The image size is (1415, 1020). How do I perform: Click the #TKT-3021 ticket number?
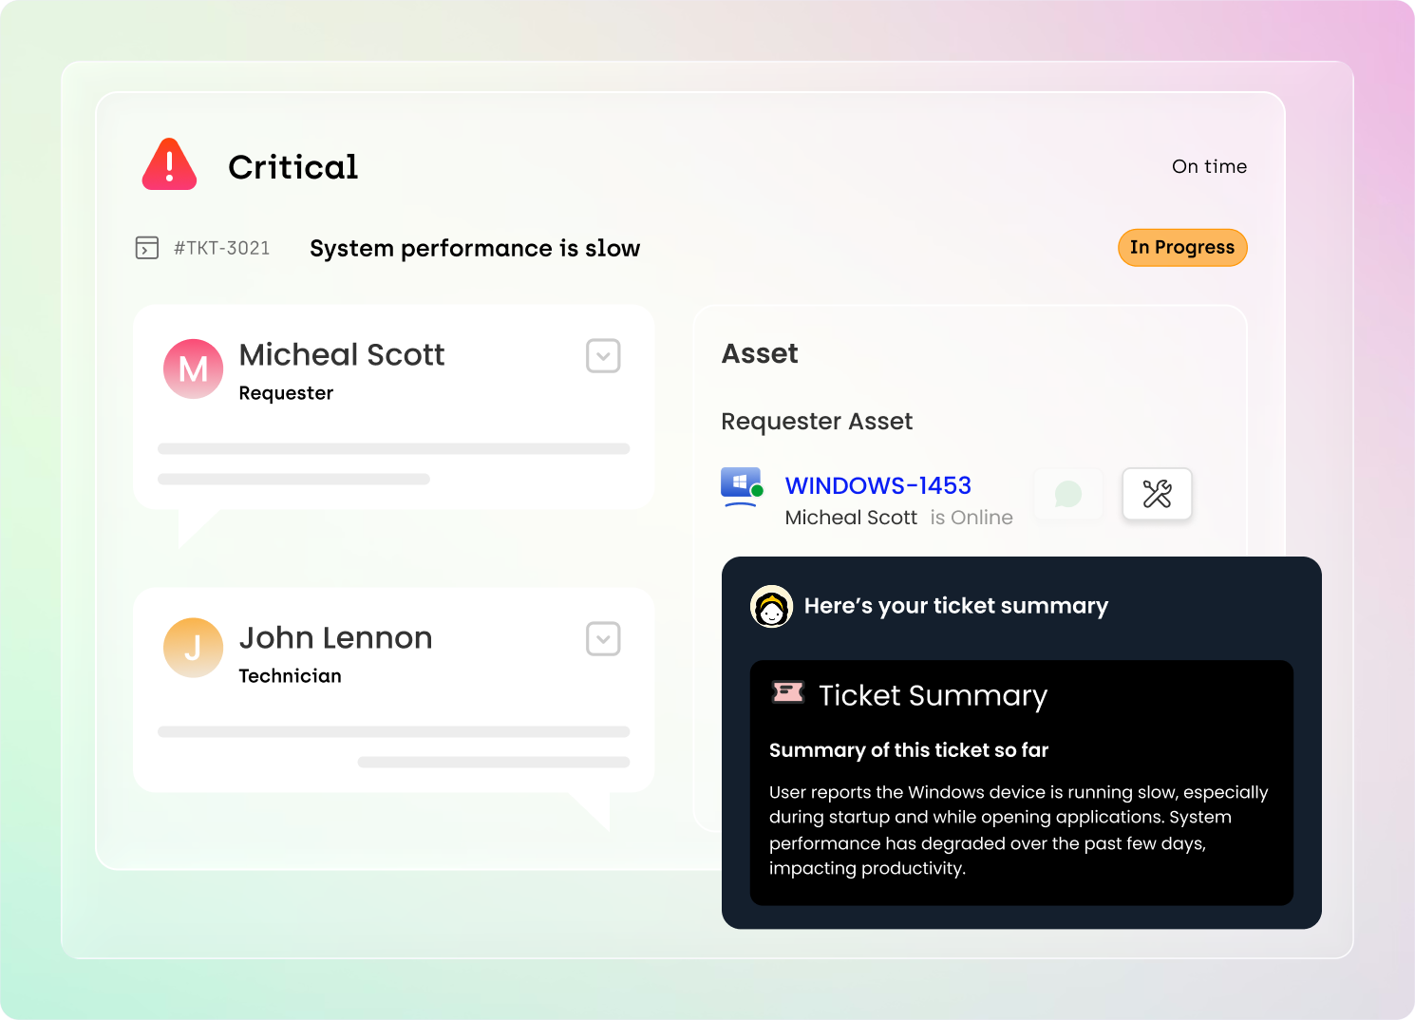click(x=222, y=248)
